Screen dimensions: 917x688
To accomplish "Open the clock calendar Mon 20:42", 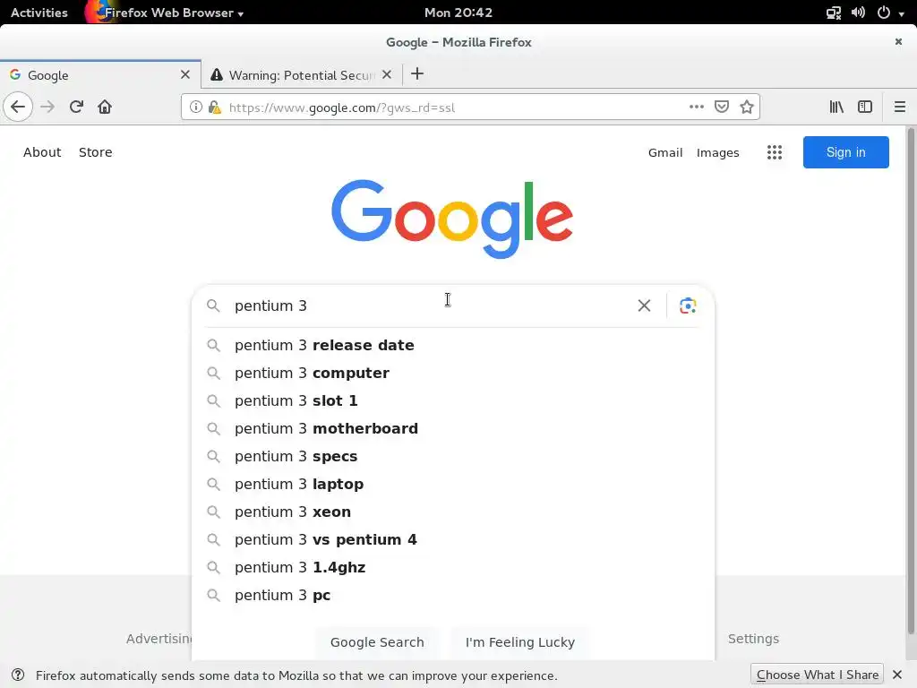I will (458, 13).
